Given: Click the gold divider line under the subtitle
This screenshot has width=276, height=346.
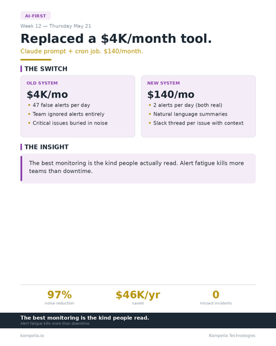Looking at the screenshot, I should [36, 60].
